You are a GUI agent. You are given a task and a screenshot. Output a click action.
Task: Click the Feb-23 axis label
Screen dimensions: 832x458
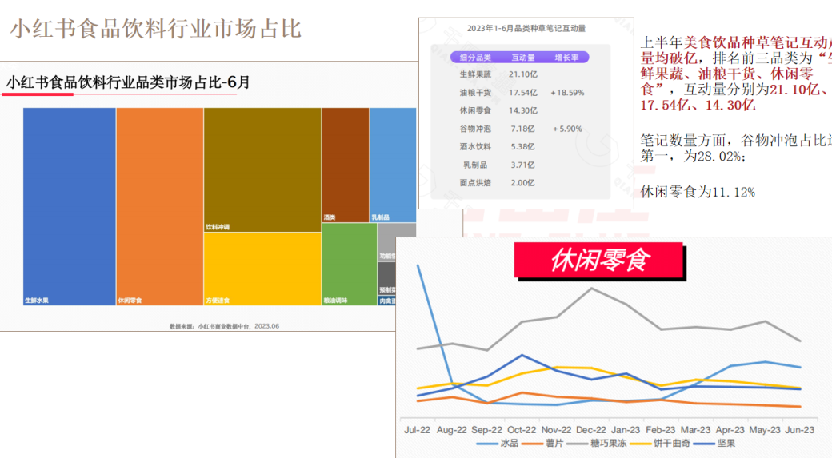[661, 430]
